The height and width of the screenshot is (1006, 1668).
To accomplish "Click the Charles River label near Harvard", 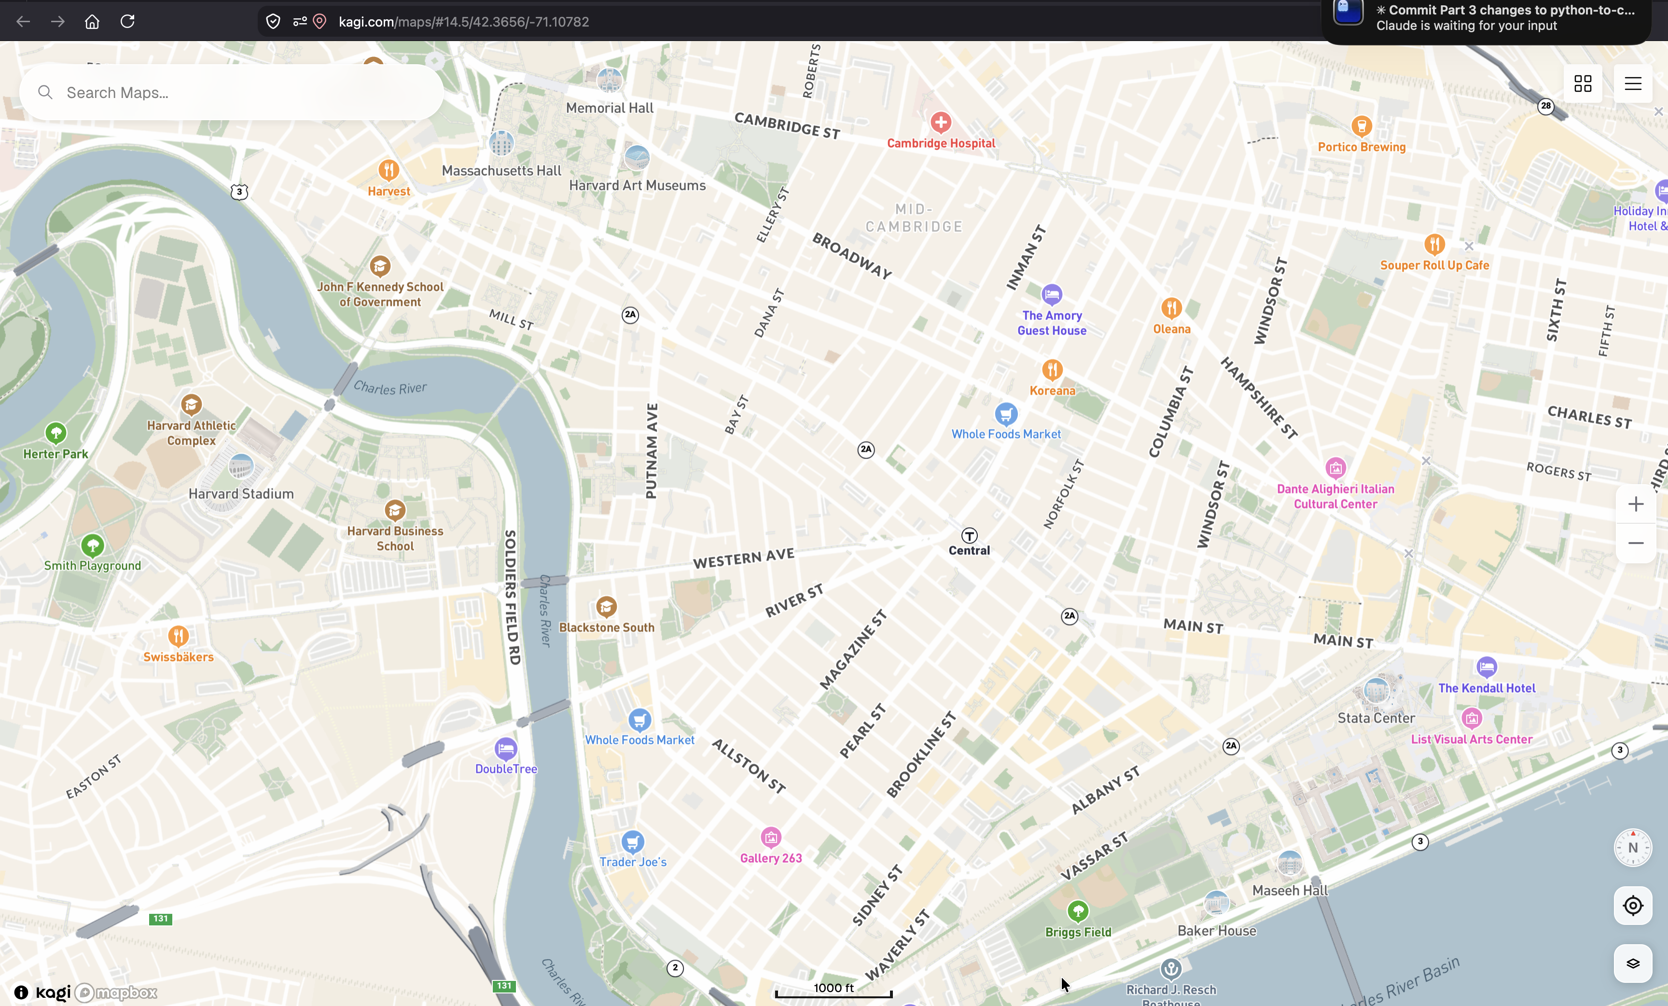I will pos(390,388).
